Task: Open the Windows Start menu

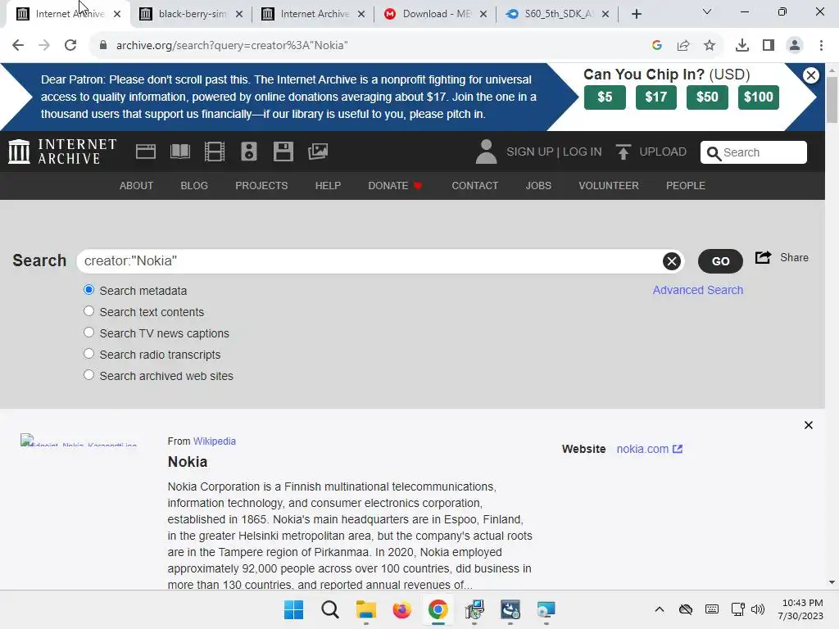Action: [294, 609]
